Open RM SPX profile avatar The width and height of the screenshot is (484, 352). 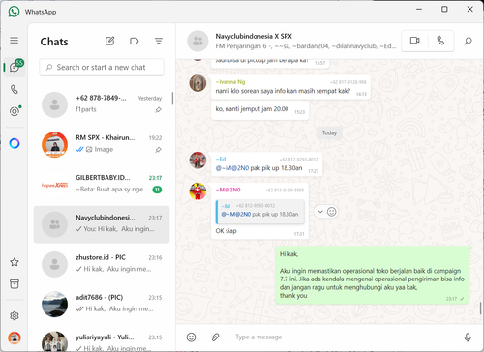pos(54,144)
